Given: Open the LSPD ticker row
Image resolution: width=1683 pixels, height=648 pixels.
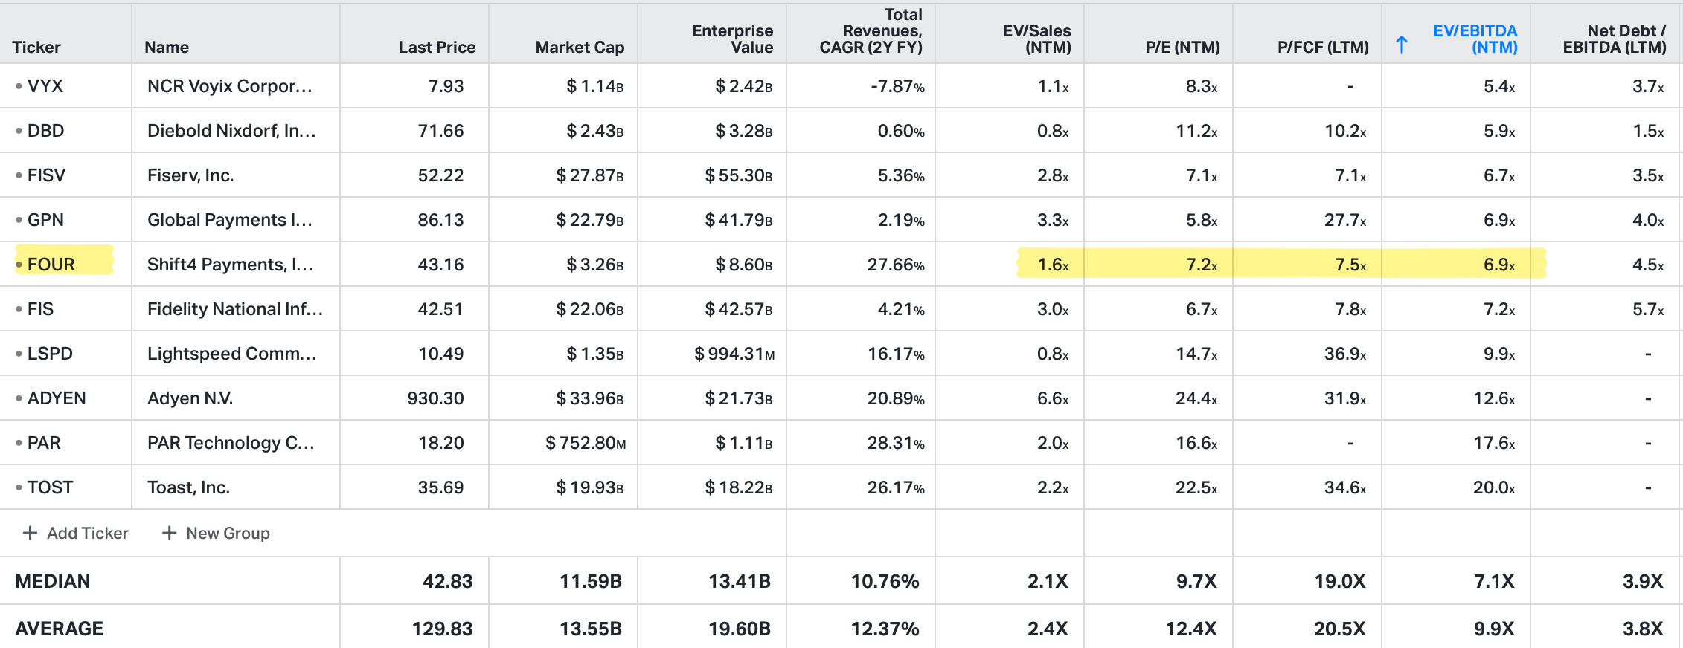Looking at the screenshot, I should [x=50, y=354].
